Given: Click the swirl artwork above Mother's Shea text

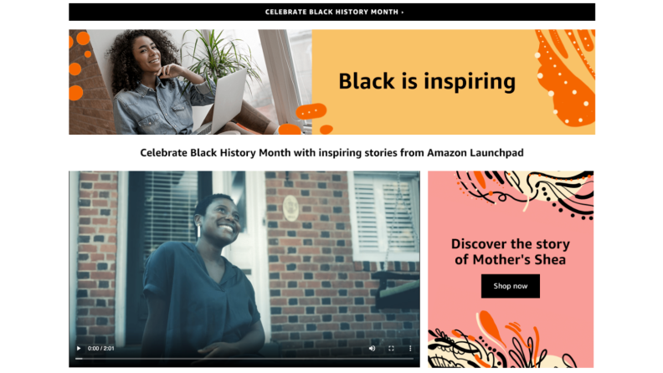Looking at the screenshot, I should pyautogui.click(x=526, y=194).
